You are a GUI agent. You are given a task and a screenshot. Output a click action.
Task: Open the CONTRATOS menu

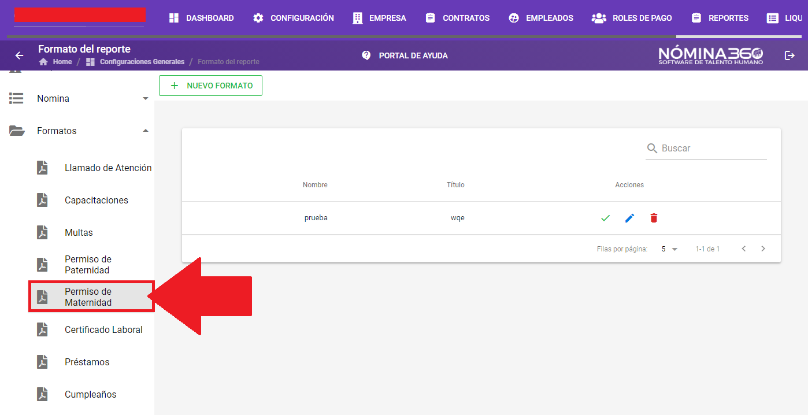[x=457, y=18]
